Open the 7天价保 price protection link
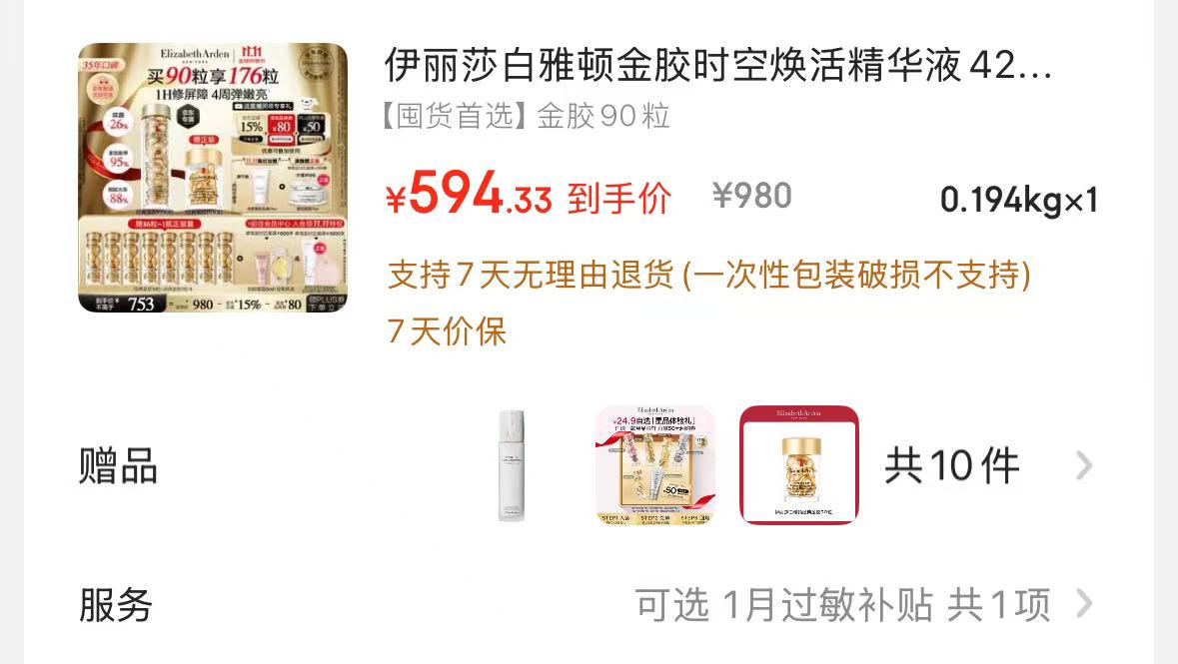 [447, 332]
